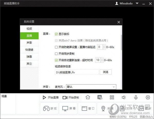Add a 采集 capture device source
Viewport: 154px width, 119px height.
[106, 108]
